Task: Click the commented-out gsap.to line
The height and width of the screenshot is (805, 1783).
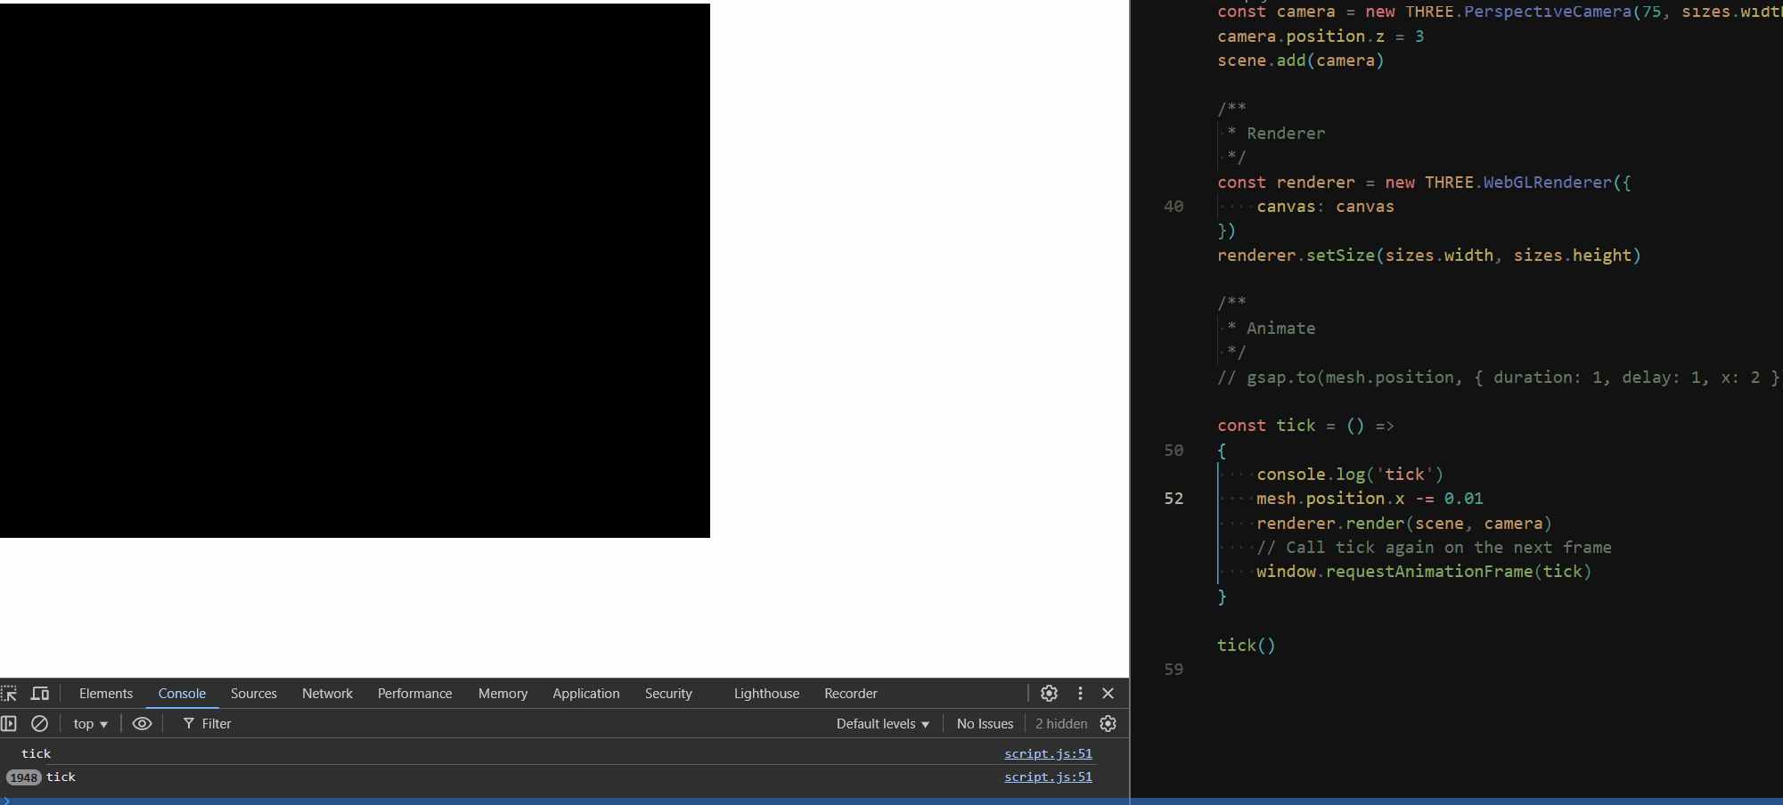Action: point(1499,378)
